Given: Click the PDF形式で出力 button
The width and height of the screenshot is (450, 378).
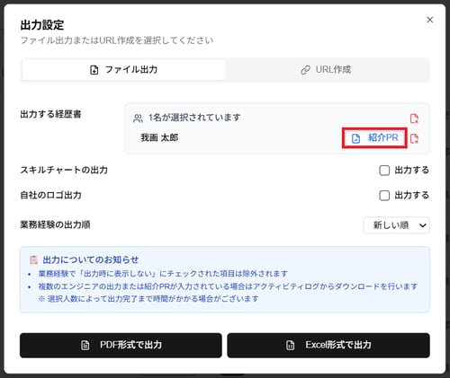Looking at the screenshot, I should click(x=121, y=345).
